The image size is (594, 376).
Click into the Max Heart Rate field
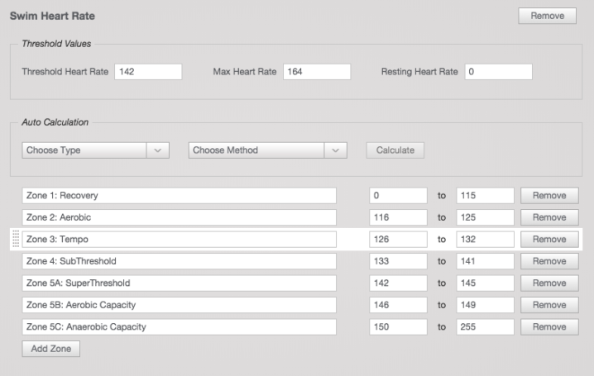[316, 72]
